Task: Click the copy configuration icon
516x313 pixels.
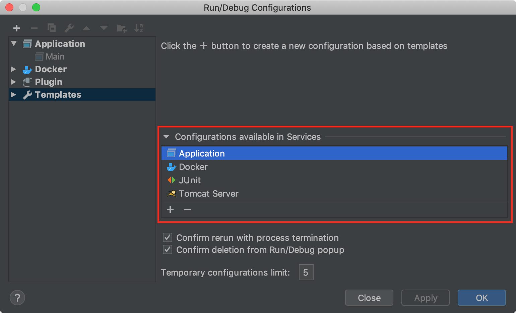Action: 52,28
